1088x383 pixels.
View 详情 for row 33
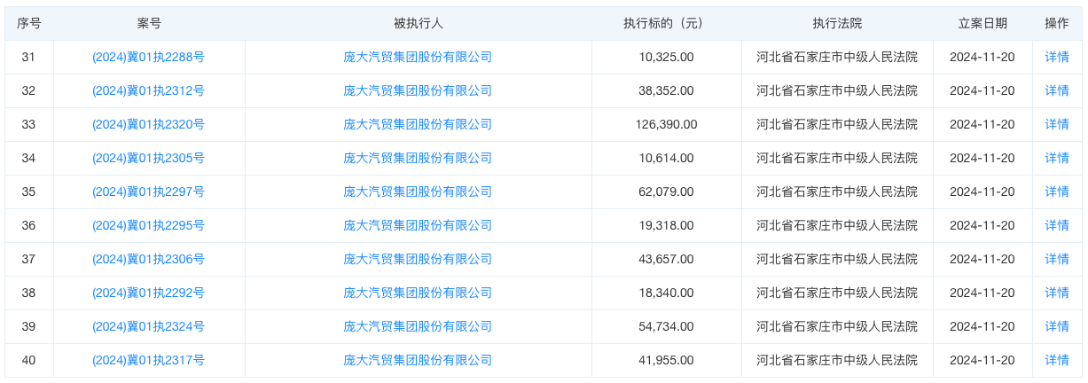[1057, 124]
